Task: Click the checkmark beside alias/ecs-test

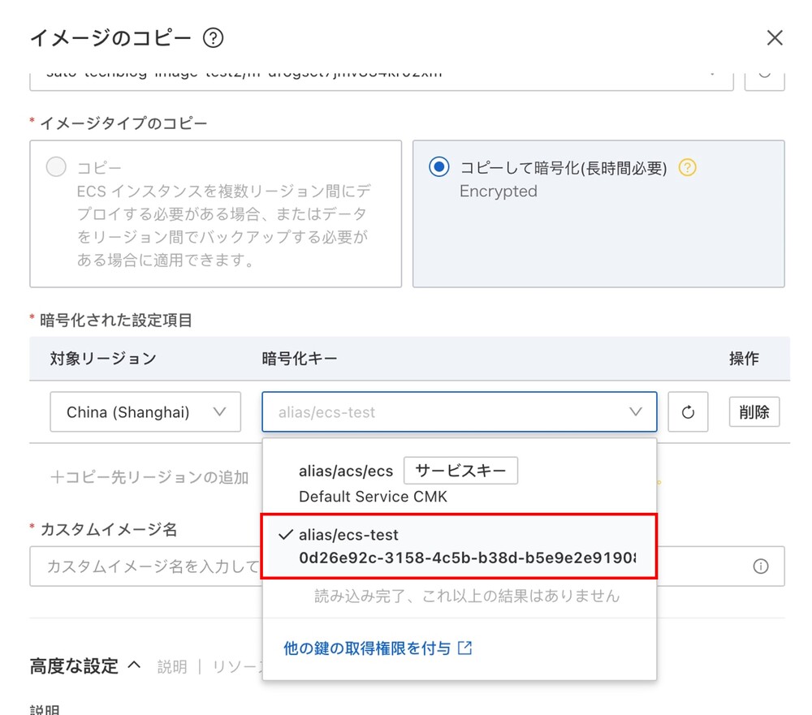Action: point(285,535)
